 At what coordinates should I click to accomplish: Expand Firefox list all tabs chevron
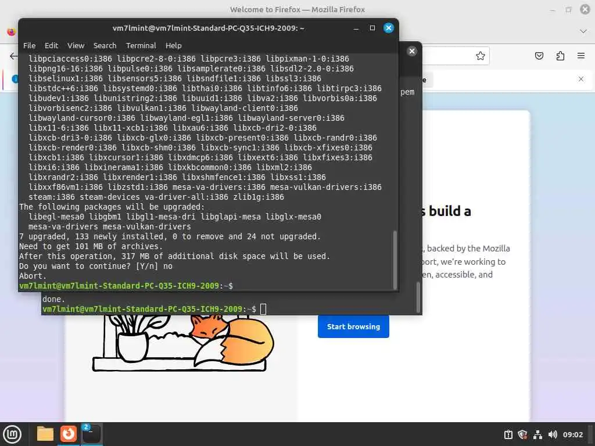[x=583, y=31]
